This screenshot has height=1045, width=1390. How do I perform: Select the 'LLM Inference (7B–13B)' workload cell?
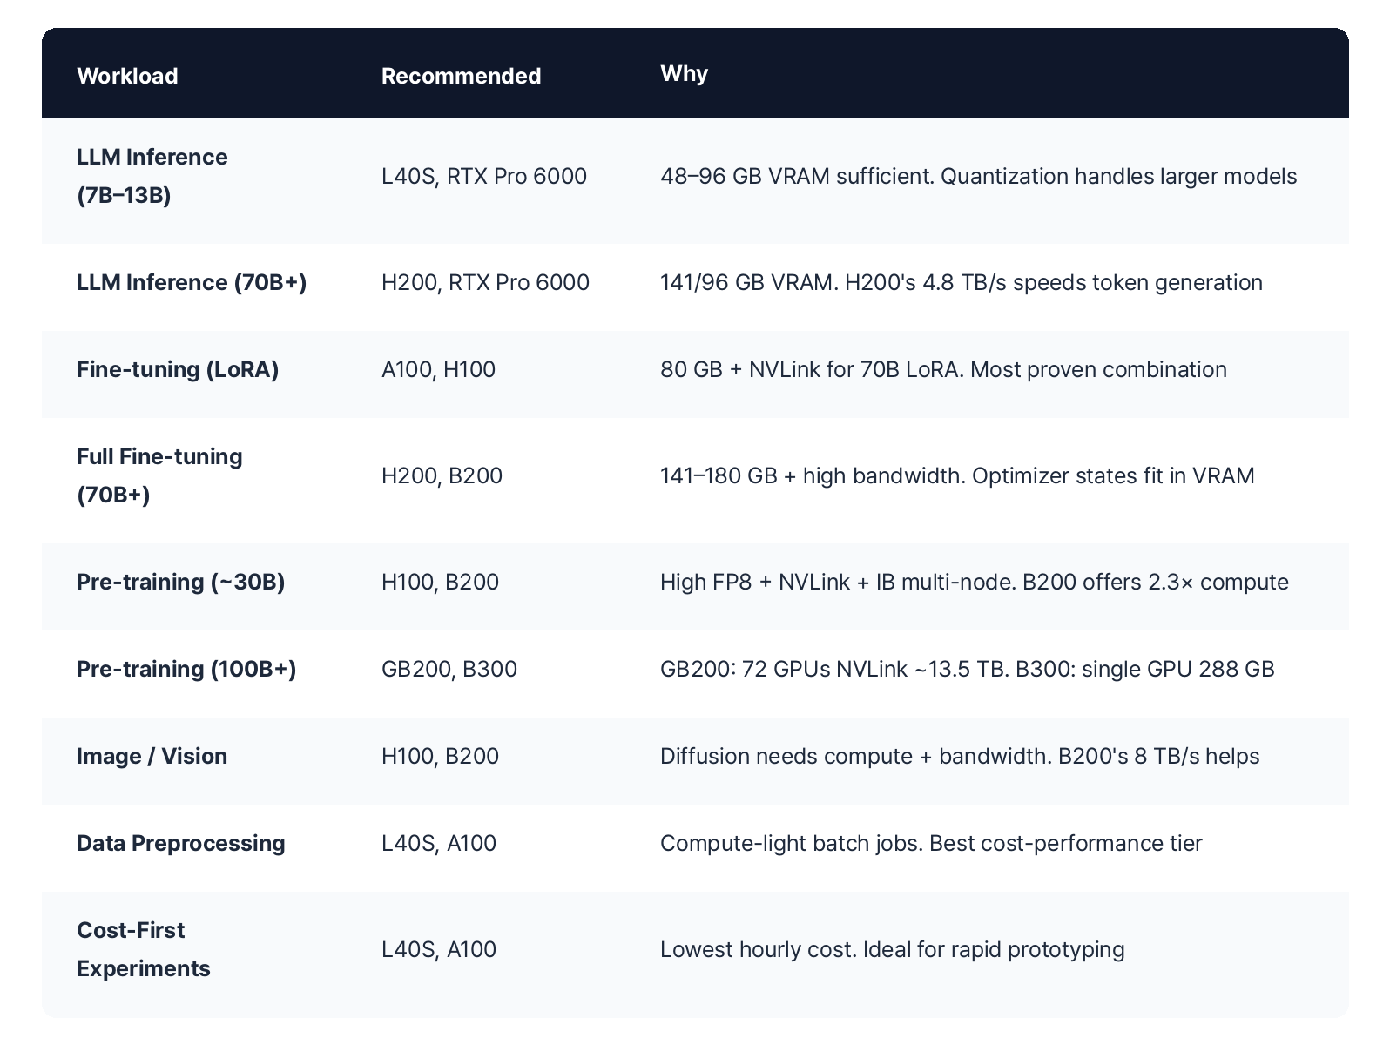click(152, 176)
